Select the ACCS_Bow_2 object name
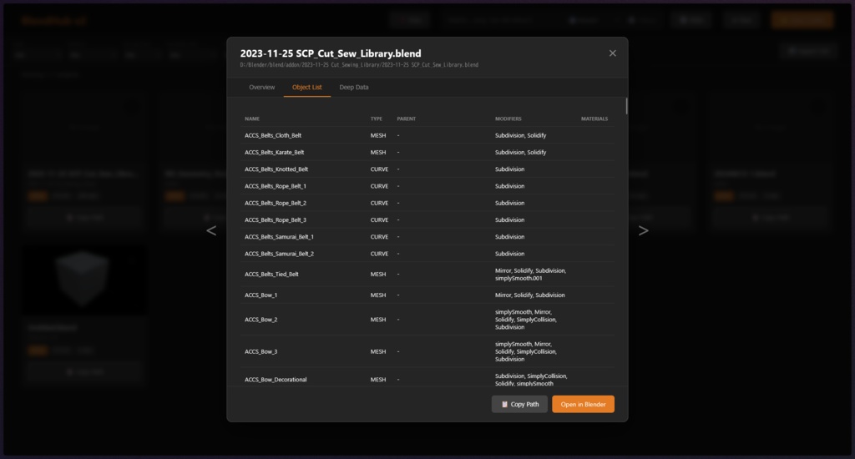 tap(261, 320)
